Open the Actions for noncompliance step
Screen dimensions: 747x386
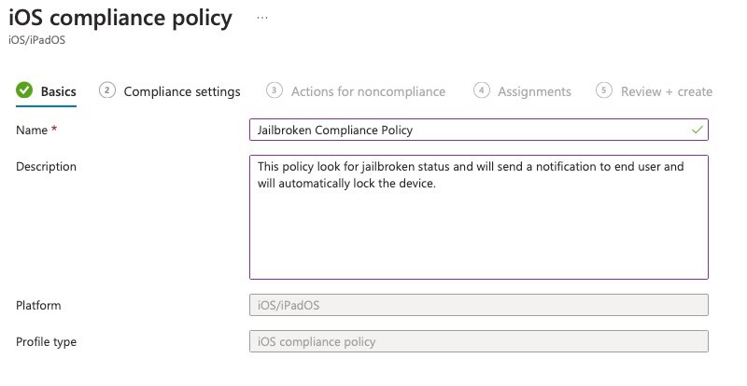click(368, 91)
